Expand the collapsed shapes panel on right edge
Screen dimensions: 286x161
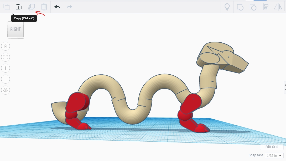[285, 87]
